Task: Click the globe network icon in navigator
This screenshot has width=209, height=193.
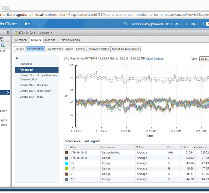Action: tap(3, 45)
